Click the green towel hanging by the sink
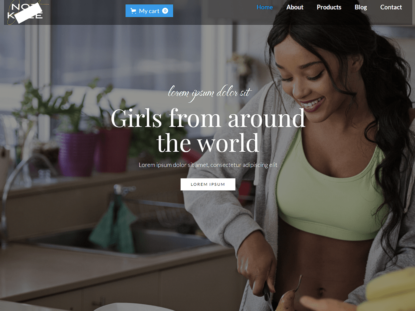 click(113, 226)
